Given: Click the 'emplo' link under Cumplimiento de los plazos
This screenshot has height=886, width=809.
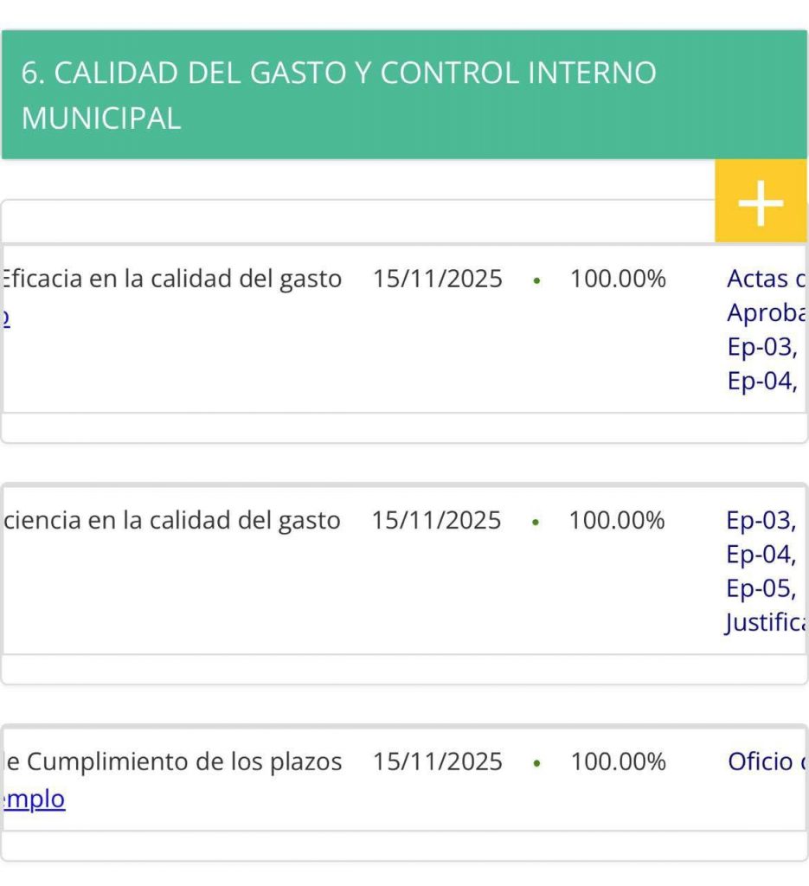Looking at the screenshot, I should pos(35,799).
